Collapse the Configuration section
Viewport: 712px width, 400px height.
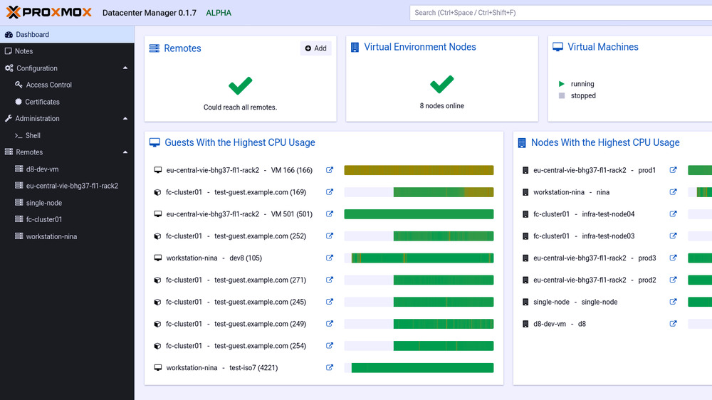pyautogui.click(x=125, y=68)
